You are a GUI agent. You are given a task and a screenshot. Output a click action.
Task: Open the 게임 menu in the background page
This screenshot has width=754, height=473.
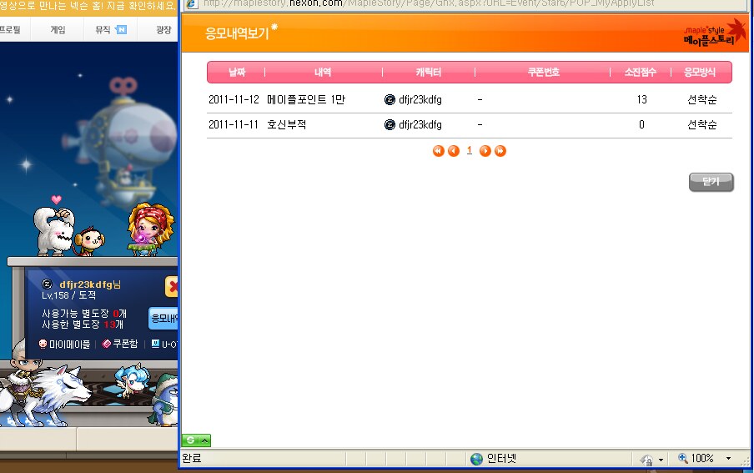pyautogui.click(x=58, y=30)
